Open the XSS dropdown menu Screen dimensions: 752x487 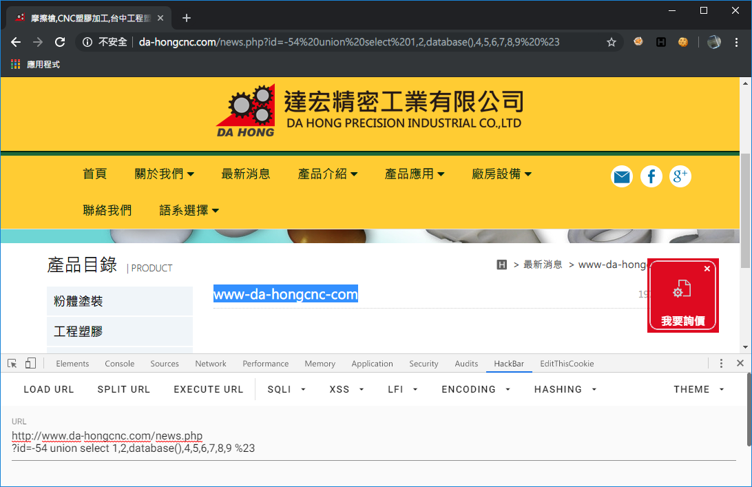coord(346,389)
